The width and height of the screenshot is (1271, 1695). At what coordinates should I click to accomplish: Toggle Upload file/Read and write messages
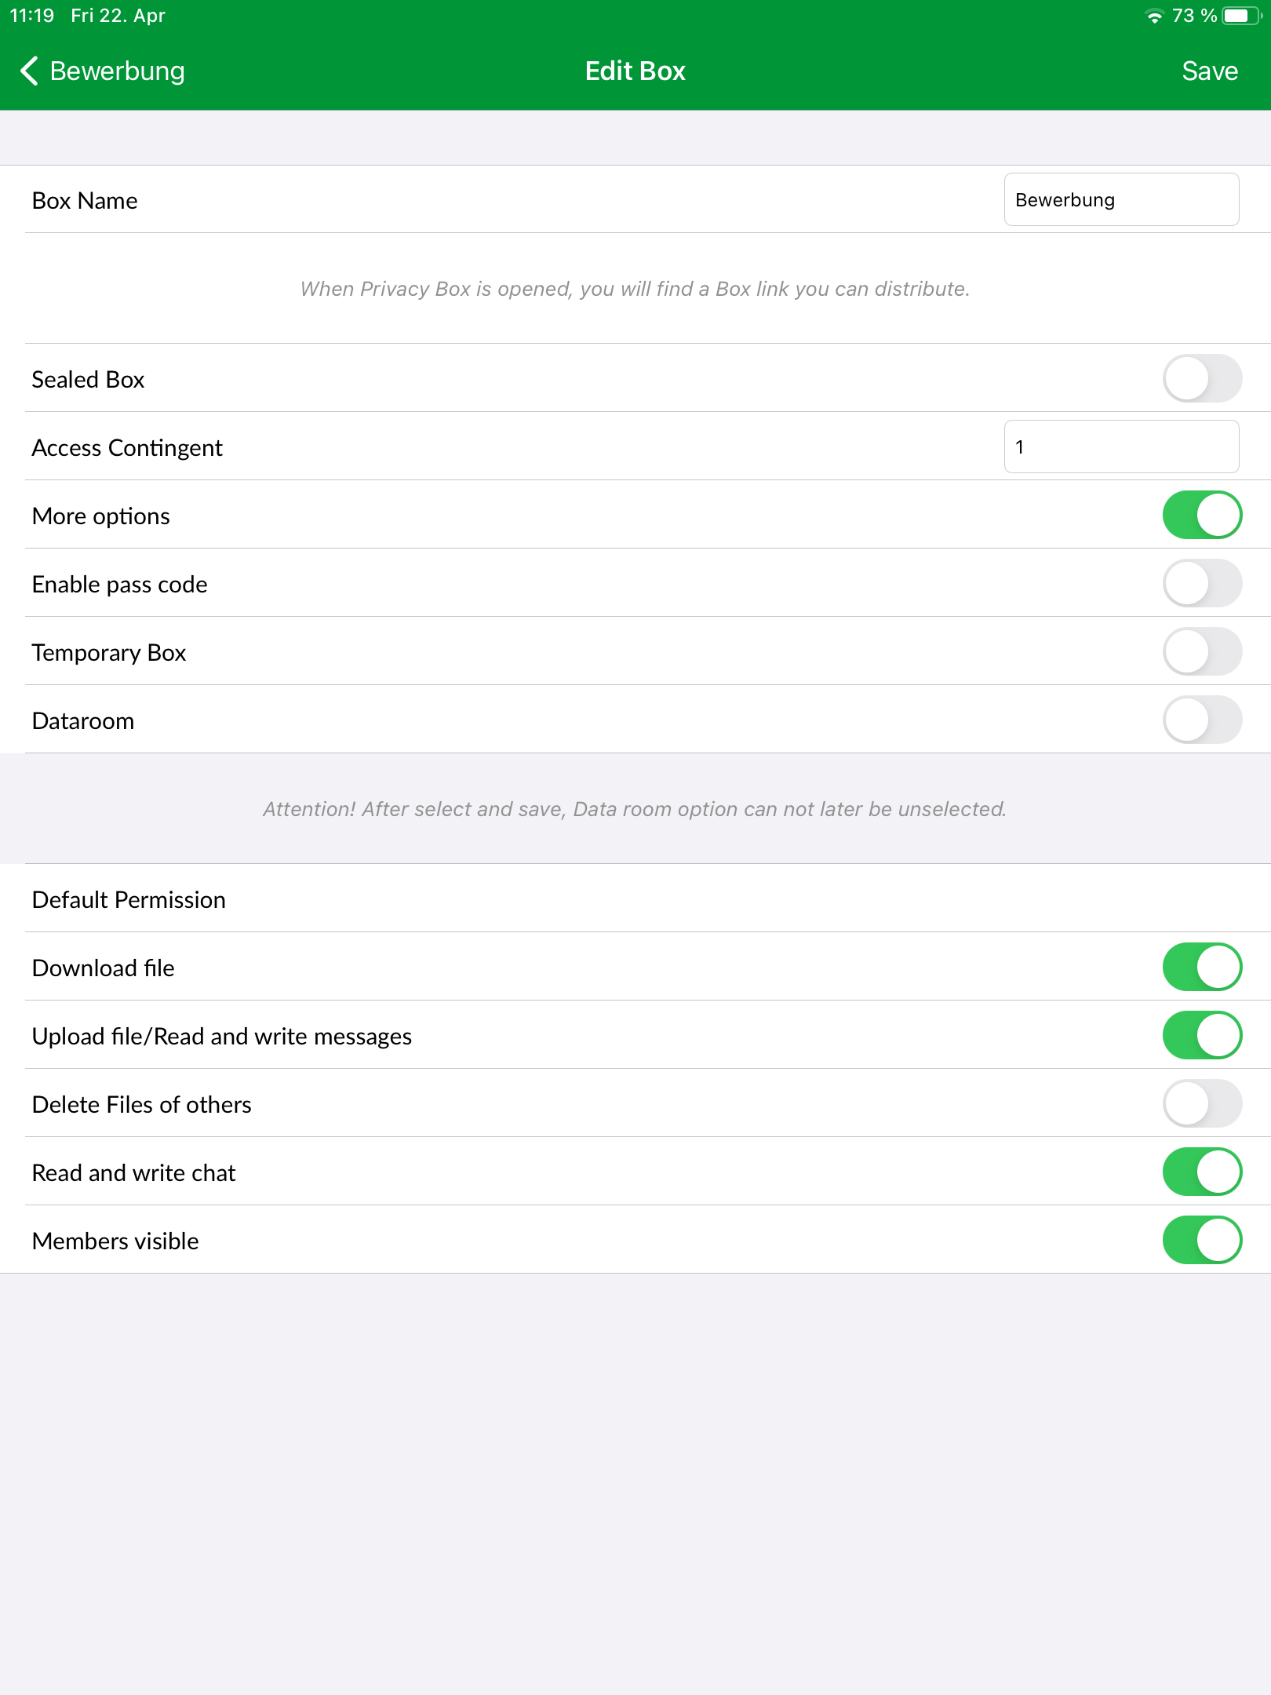1202,1035
